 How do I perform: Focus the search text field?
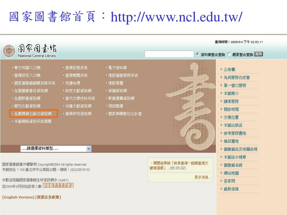tap(169, 54)
